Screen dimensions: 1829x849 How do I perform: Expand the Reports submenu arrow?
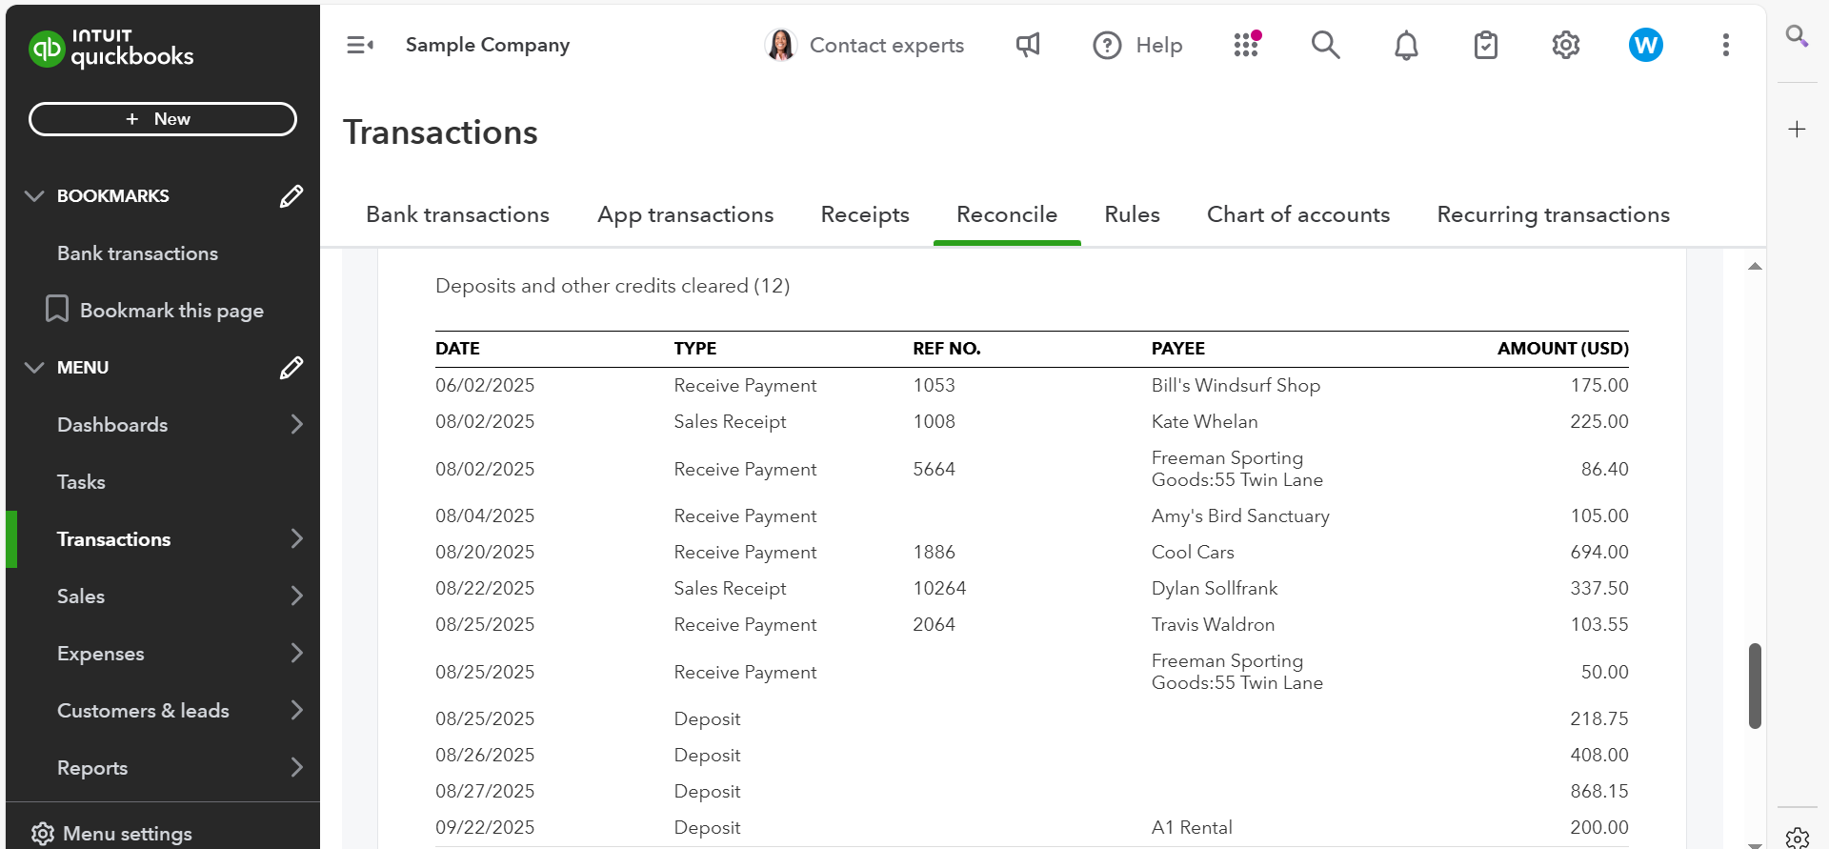point(296,768)
